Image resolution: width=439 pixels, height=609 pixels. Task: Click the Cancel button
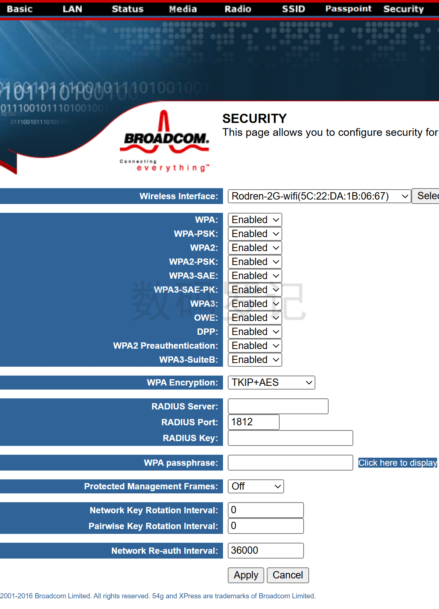287,575
